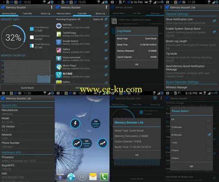
Task: Tap the Music Player app icon
Action: point(59,67)
